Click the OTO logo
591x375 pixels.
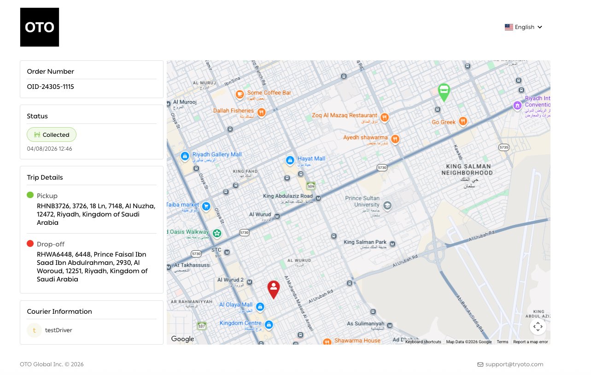40,27
